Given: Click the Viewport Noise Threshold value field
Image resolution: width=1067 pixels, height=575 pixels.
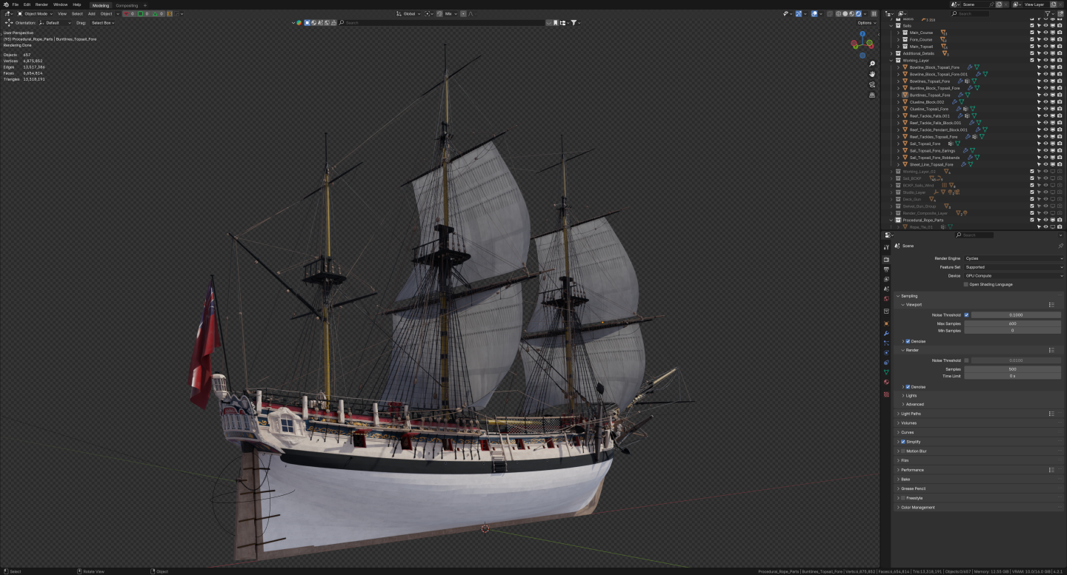Looking at the screenshot, I should (x=1016, y=315).
